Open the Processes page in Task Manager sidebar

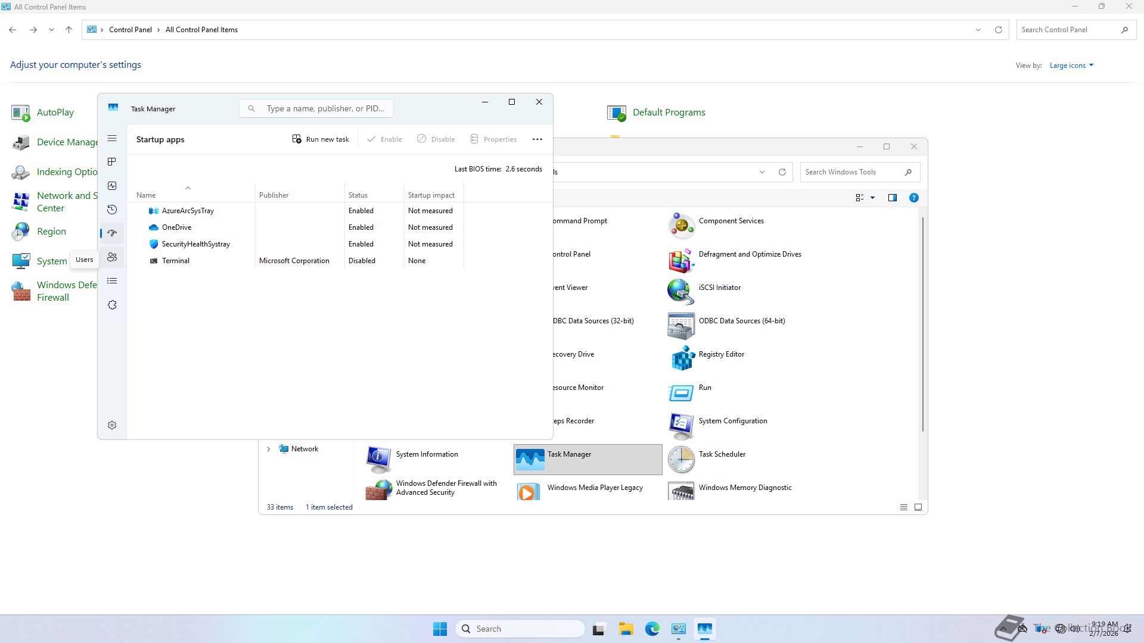(x=111, y=162)
